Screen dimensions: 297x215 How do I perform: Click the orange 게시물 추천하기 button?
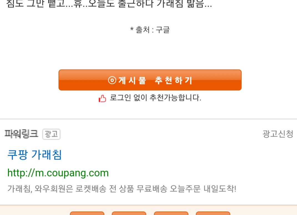(150, 80)
